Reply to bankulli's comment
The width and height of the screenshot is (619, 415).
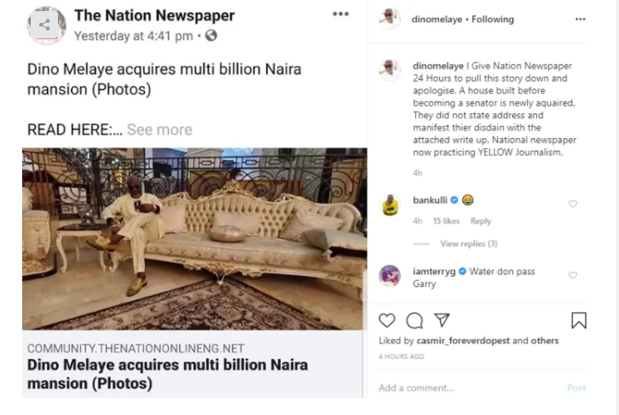(481, 222)
